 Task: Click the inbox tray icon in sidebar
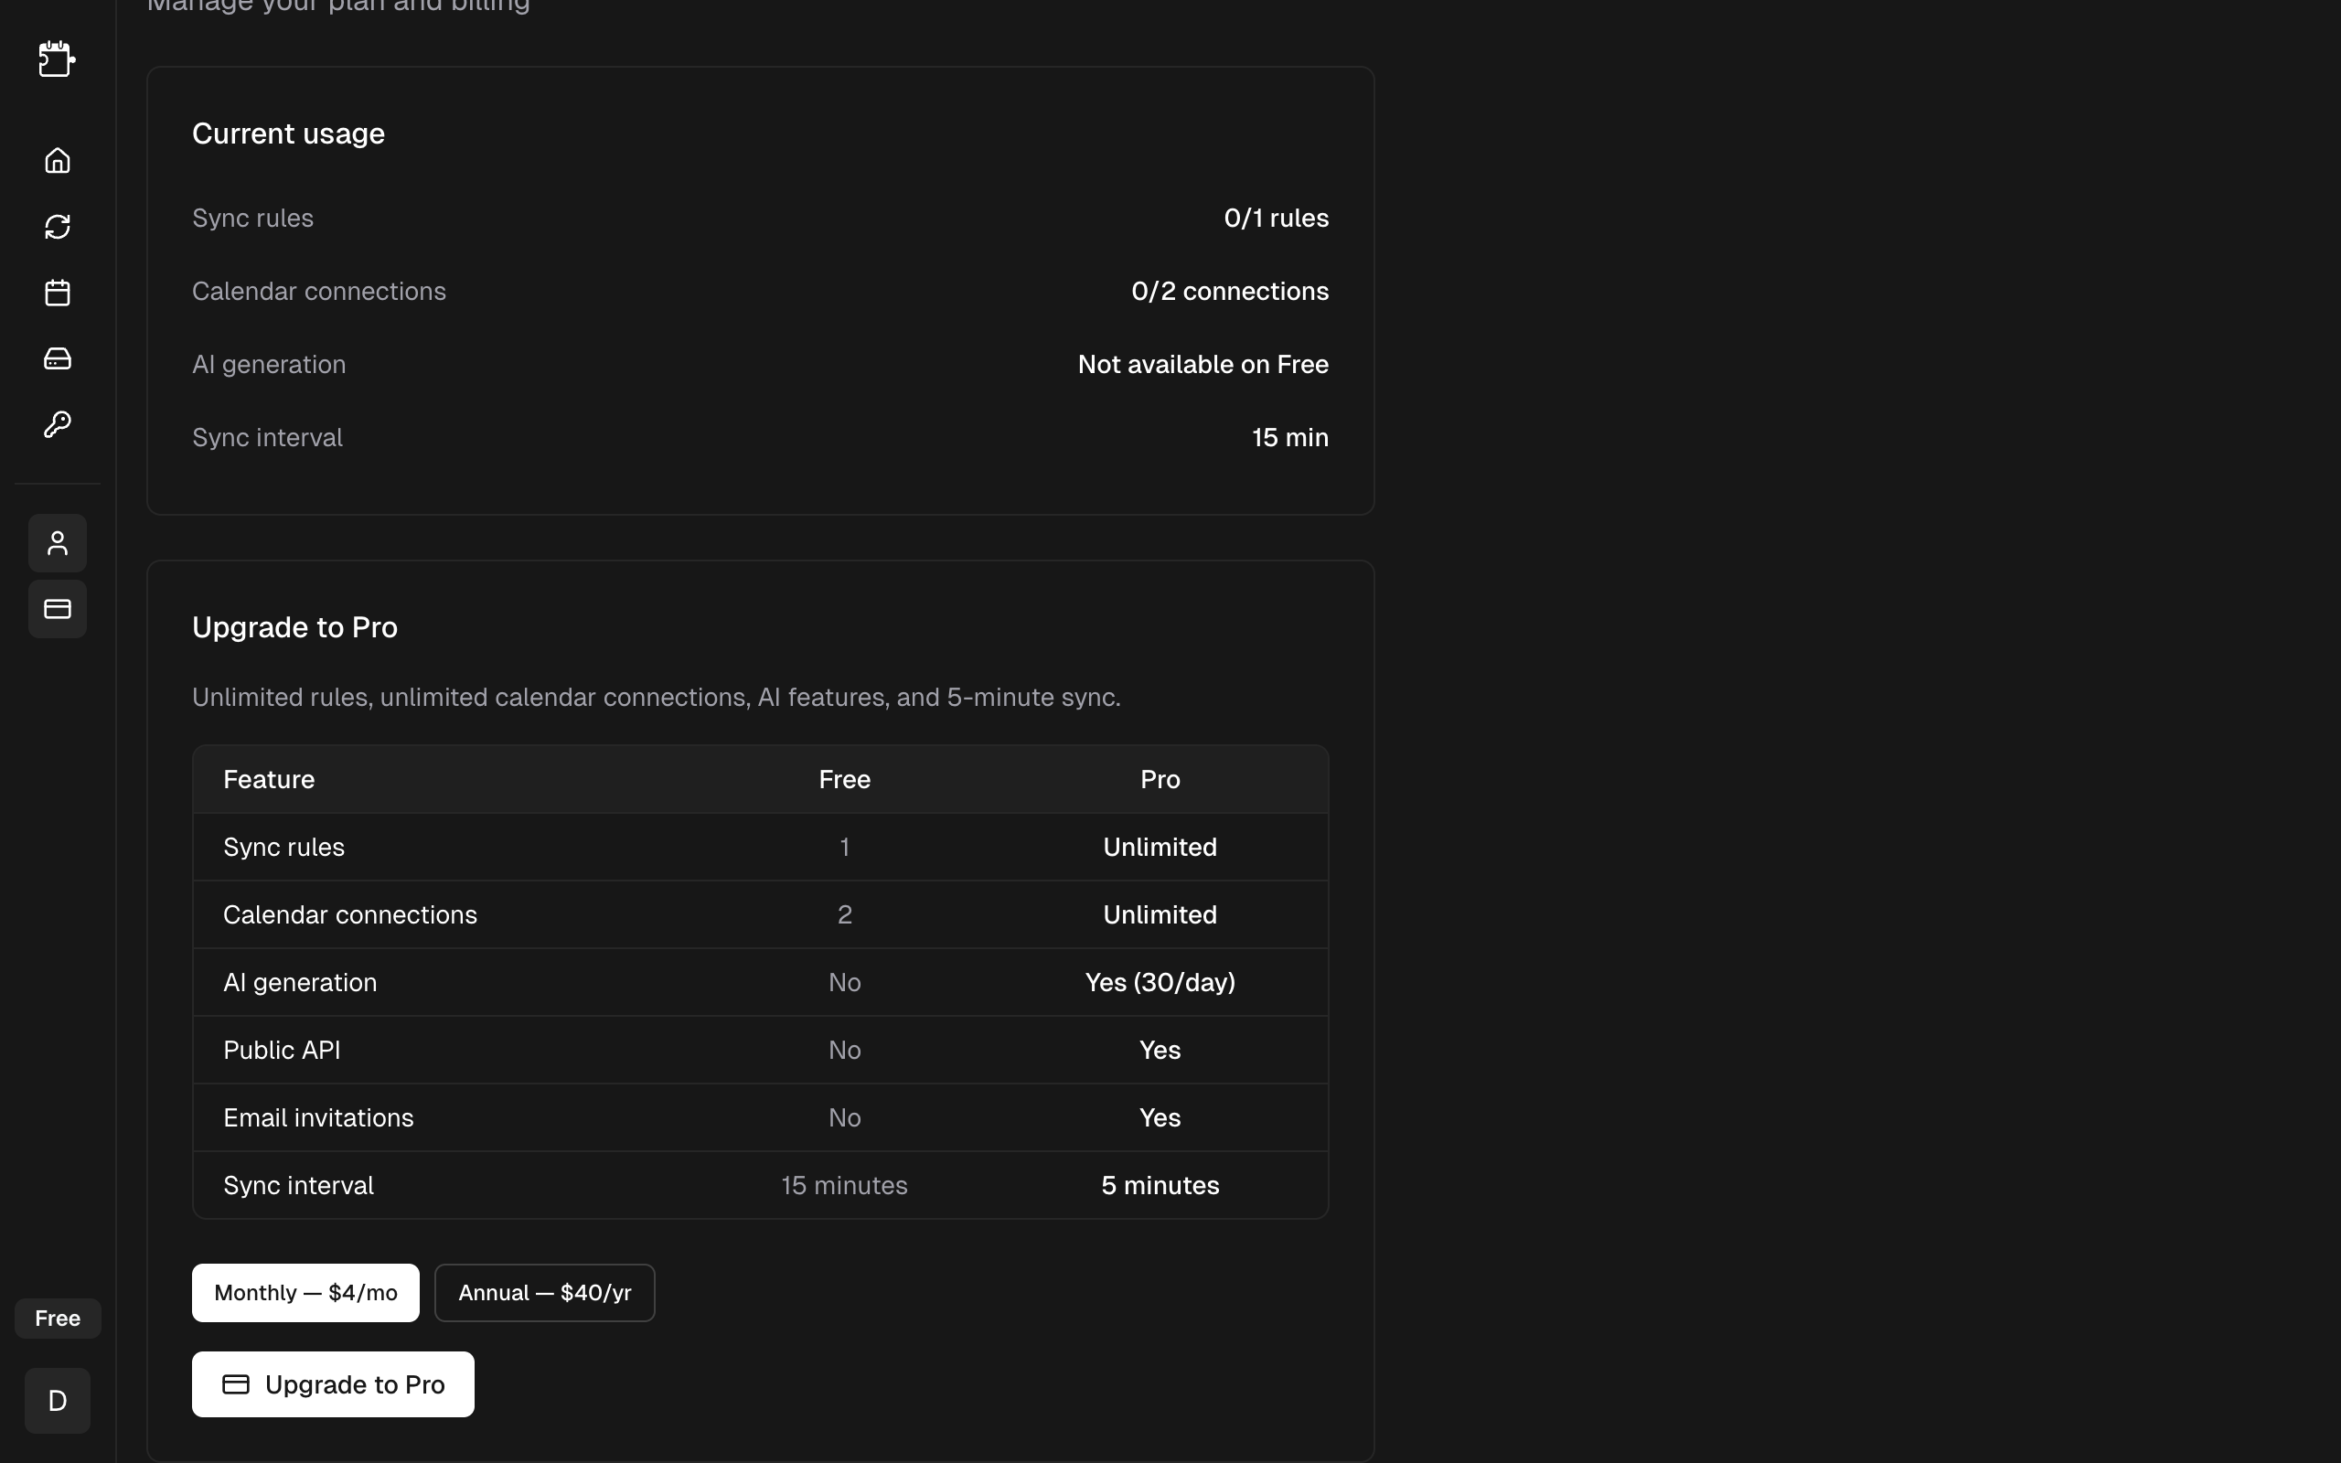pyautogui.click(x=57, y=359)
